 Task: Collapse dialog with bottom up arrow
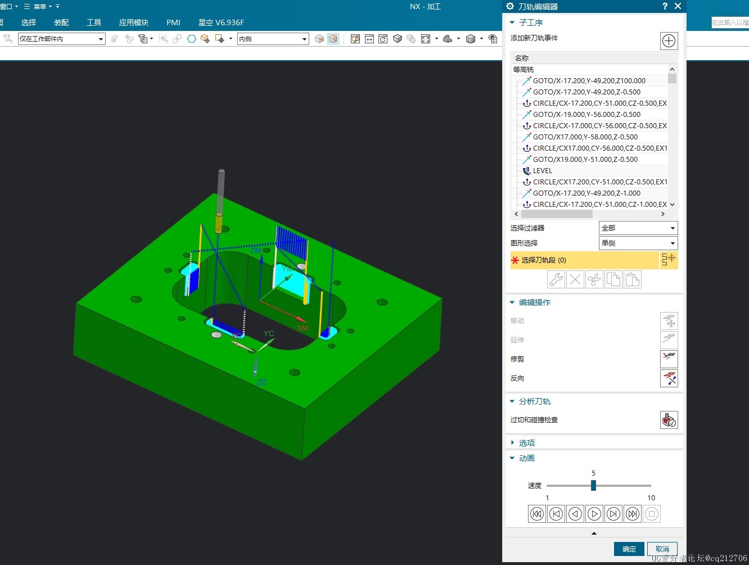tap(594, 533)
